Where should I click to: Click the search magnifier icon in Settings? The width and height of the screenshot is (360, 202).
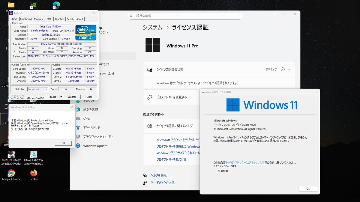[132, 16]
